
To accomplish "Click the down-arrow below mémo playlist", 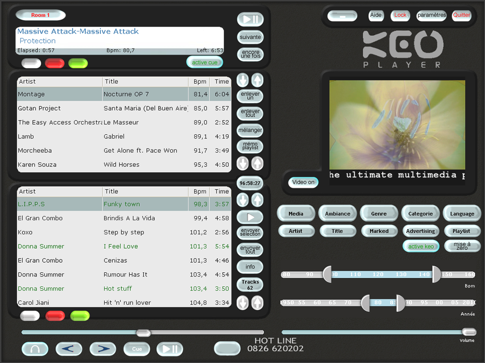I will (x=243, y=164).
